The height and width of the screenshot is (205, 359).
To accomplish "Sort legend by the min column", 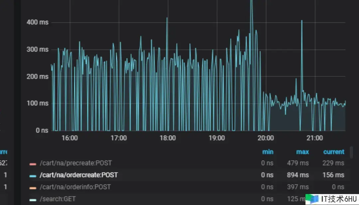I will pyautogui.click(x=268, y=152).
